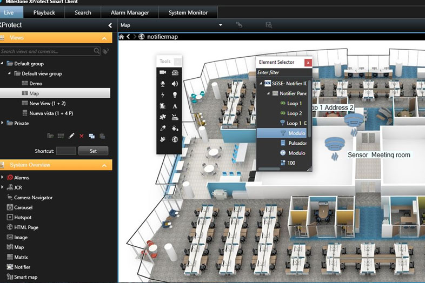Screen dimensions: 425x283
Task: Open the Playback tab
Action: coord(44,12)
